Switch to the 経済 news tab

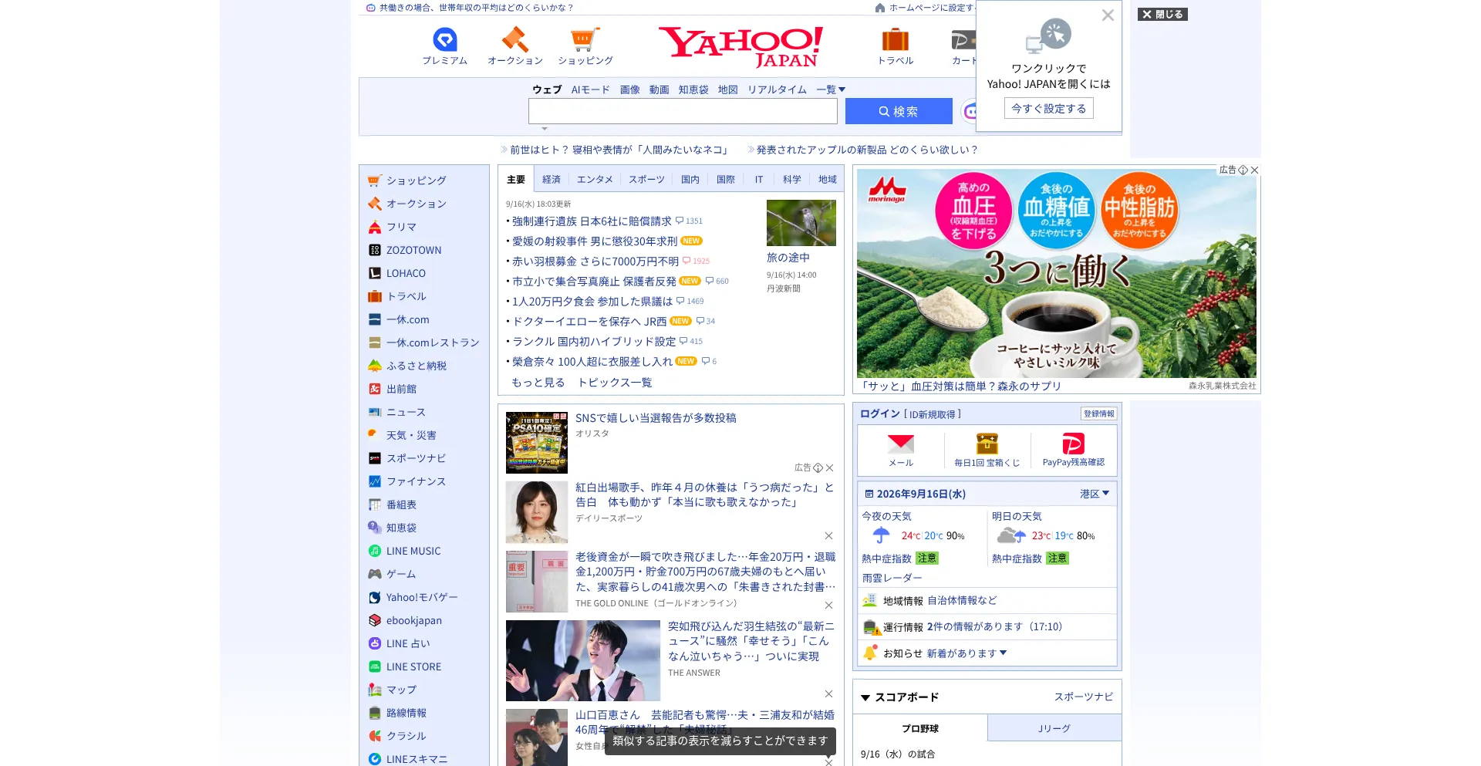point(551,179)
